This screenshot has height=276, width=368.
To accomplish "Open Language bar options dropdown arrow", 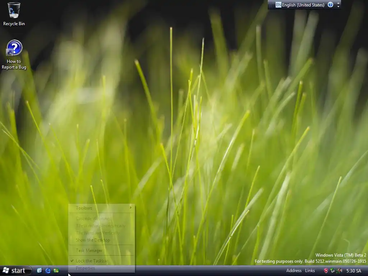I will pos(338,6).
